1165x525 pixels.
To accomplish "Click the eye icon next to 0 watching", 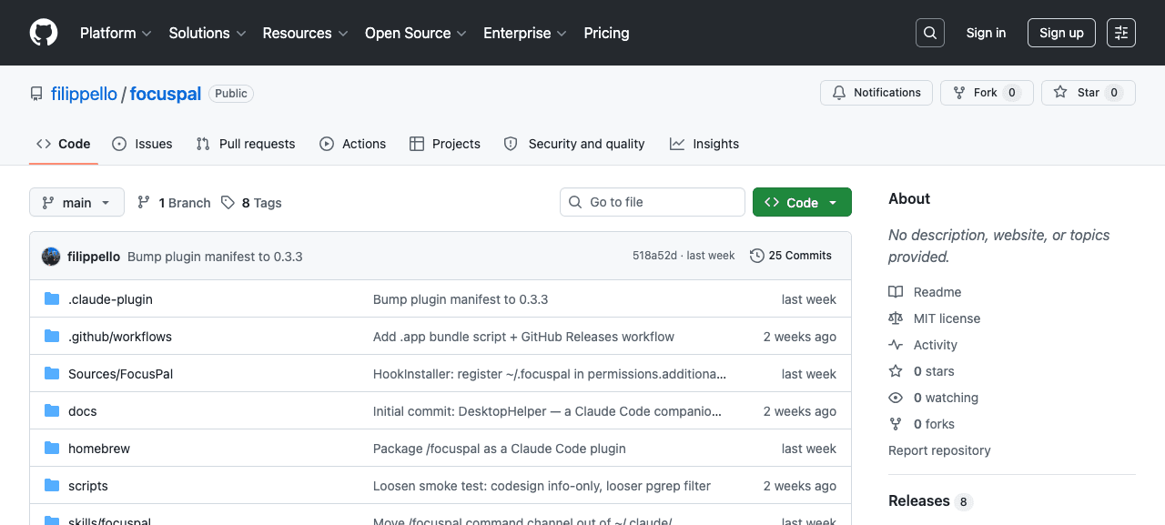I will [x=896, y=398].
